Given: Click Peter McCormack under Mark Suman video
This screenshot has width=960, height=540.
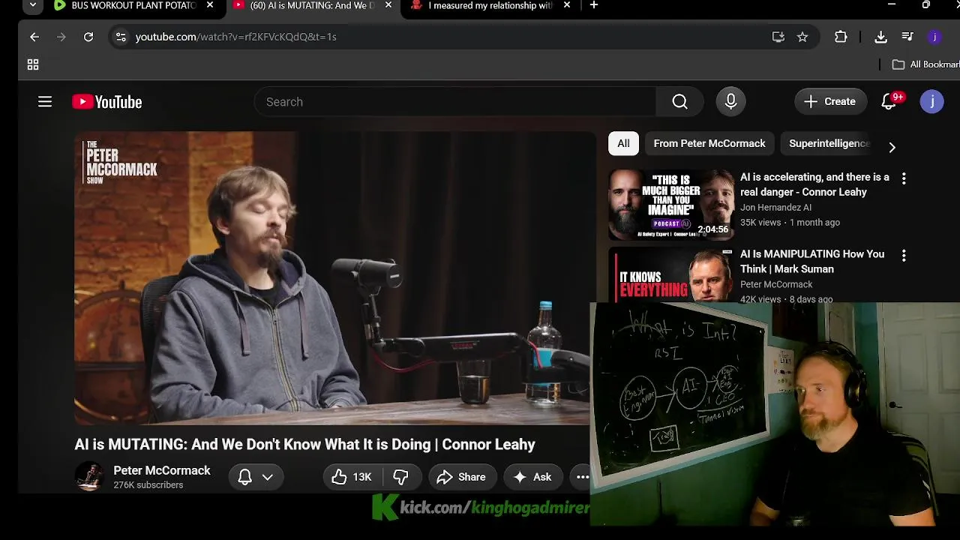Looking at the screenshot, I should [776, 284].
